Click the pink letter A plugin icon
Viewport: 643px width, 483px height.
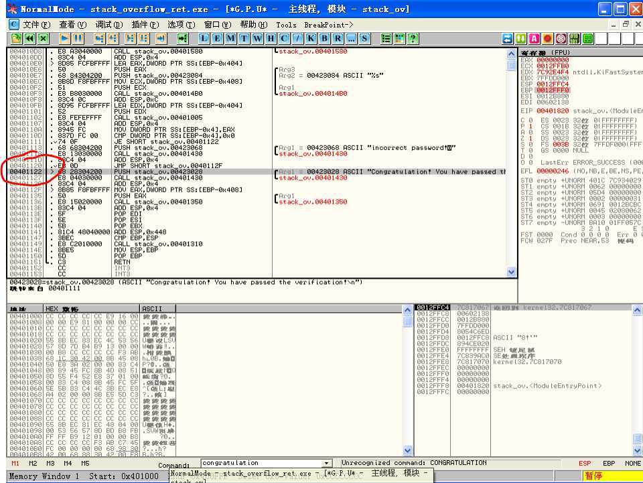(x=534, y=39)
